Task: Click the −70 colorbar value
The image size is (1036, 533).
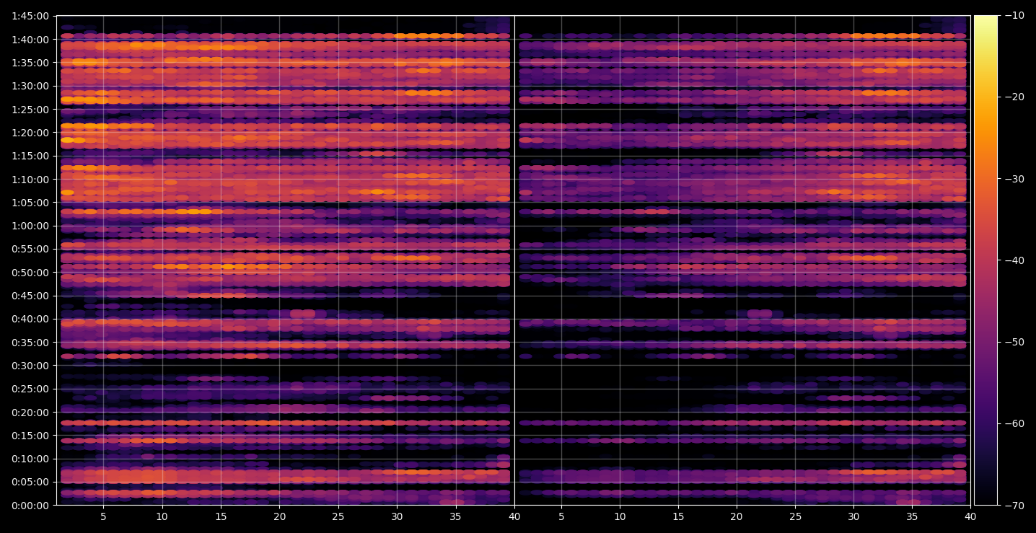Action: [x=1014, y=506]
